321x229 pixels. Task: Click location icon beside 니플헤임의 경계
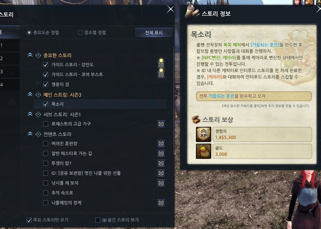[161, 203]
